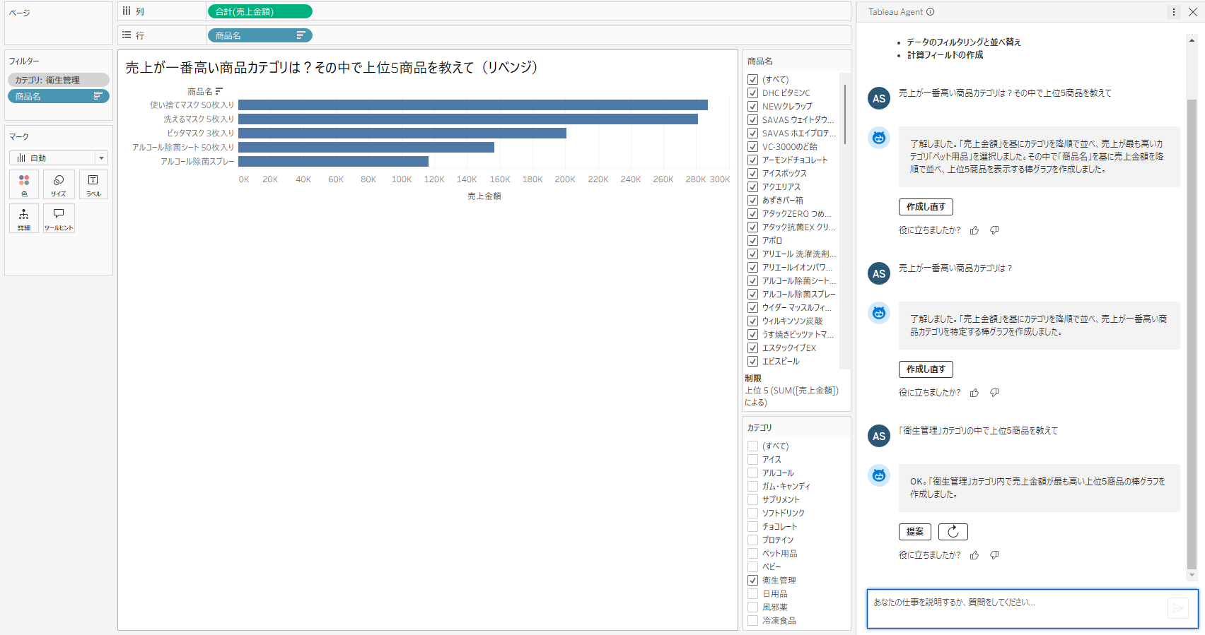Click the 売上金額 axis title
This screenshot has height=635, width=1205.
pyautogui.click(x=484, y=196)
